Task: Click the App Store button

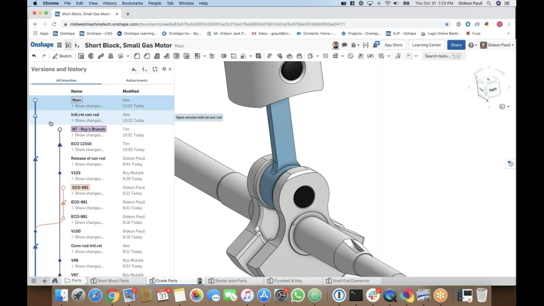Action: [393, 45]
